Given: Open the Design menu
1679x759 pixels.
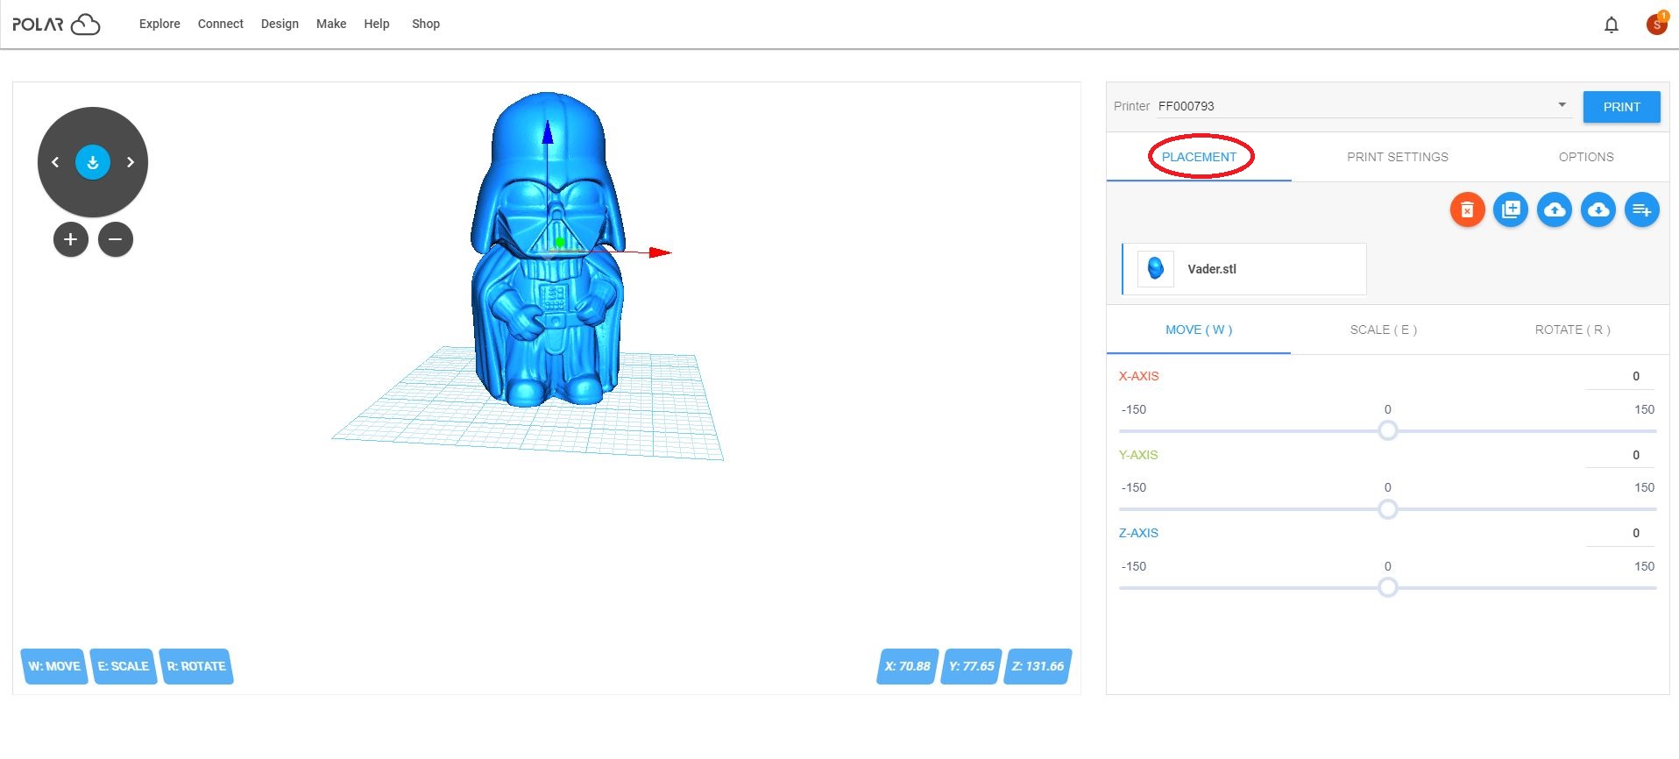Looking at the screenshot, I should (280, 24).
